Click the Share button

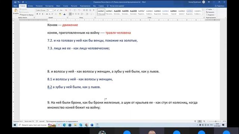point(220,6)
